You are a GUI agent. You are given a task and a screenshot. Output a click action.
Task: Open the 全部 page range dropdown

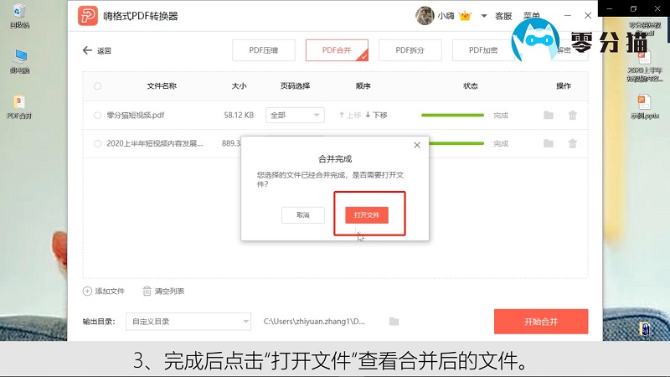[295, 115]
